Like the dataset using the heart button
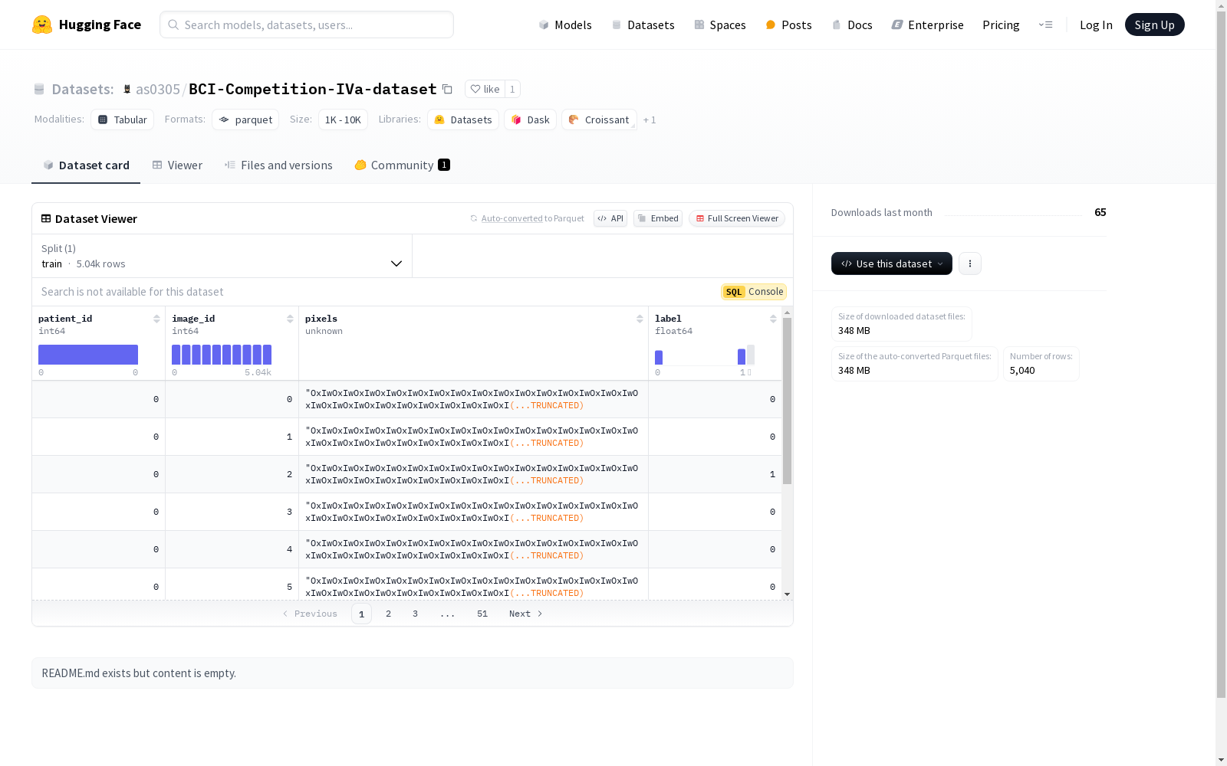 [x=485, y=89]
